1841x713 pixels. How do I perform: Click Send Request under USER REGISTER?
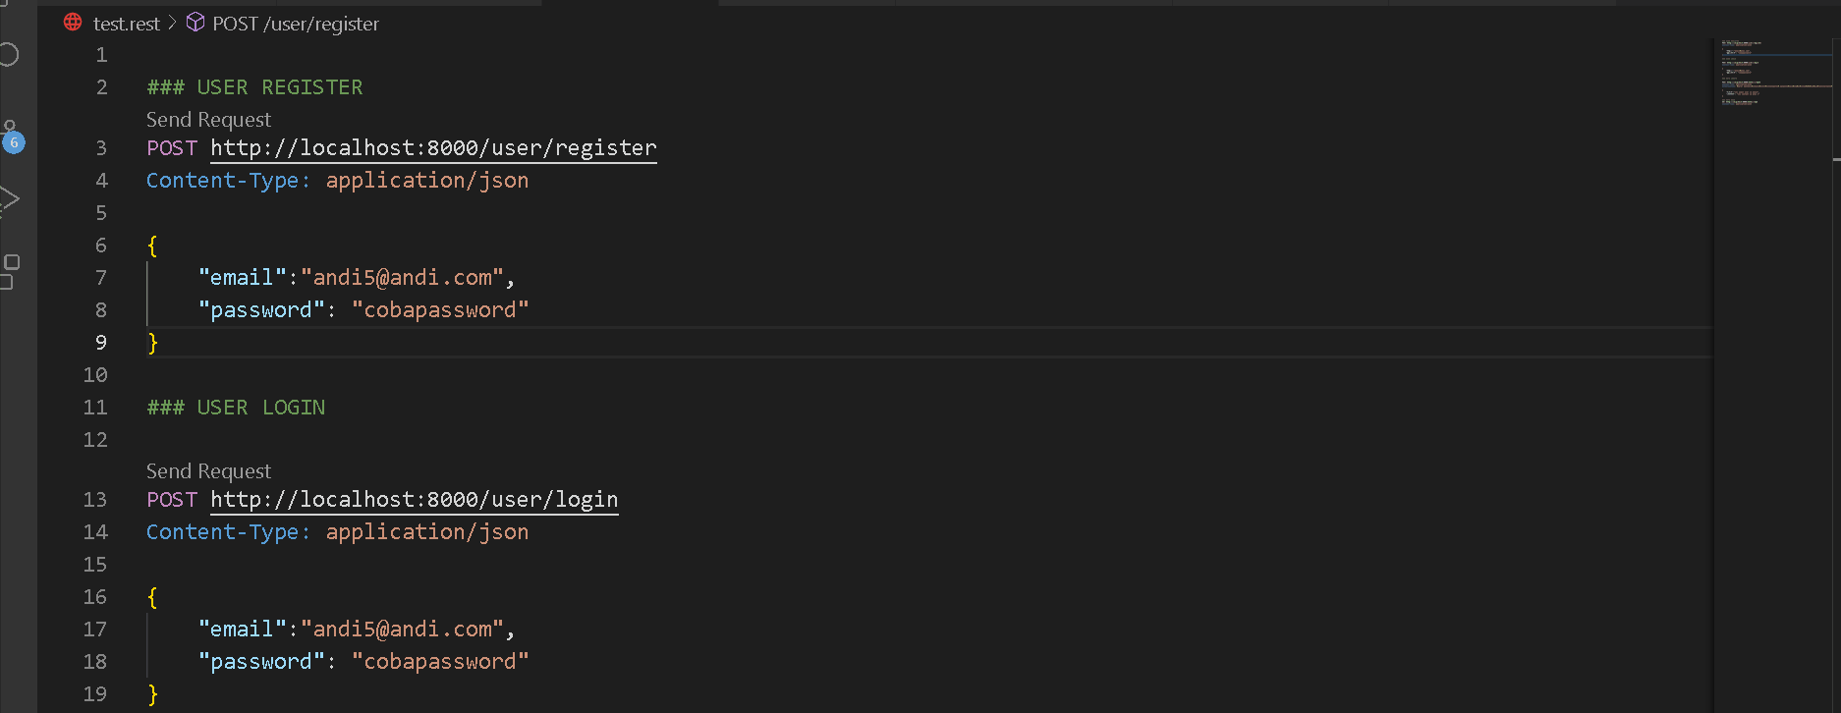[207, 119]
